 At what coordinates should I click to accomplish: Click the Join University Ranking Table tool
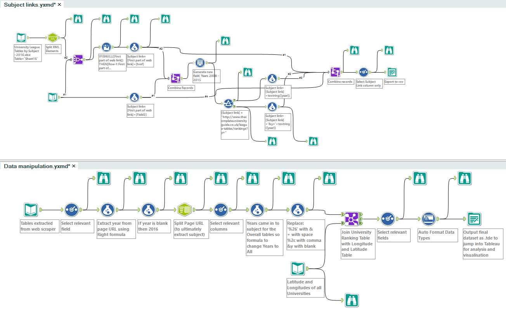click(351, 219)
